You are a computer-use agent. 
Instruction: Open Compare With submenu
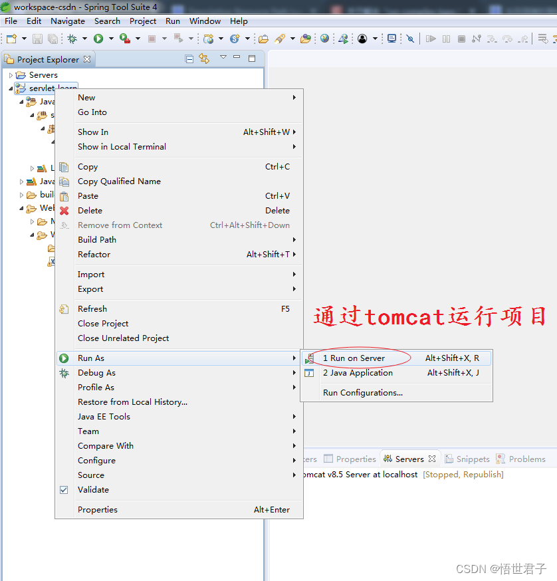pos(179,446)
